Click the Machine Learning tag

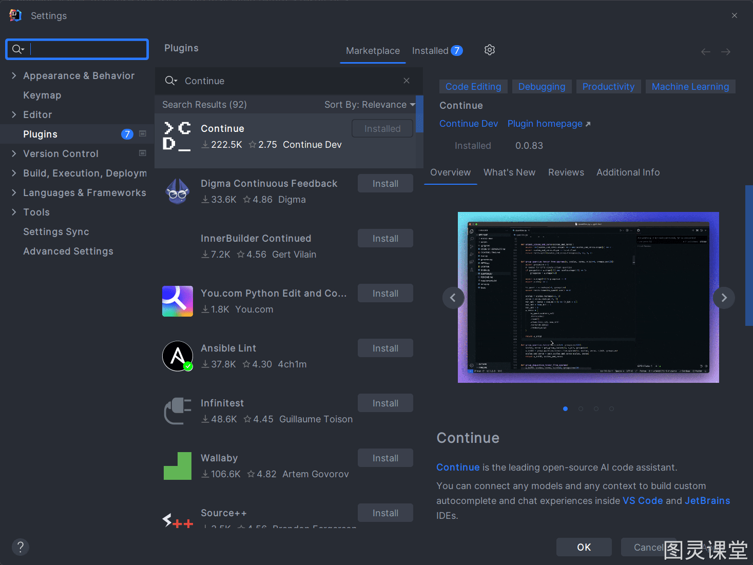(690, 87)
